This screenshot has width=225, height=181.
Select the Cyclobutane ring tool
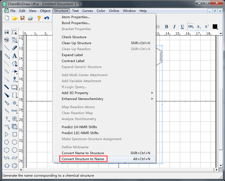pos(15,134)
